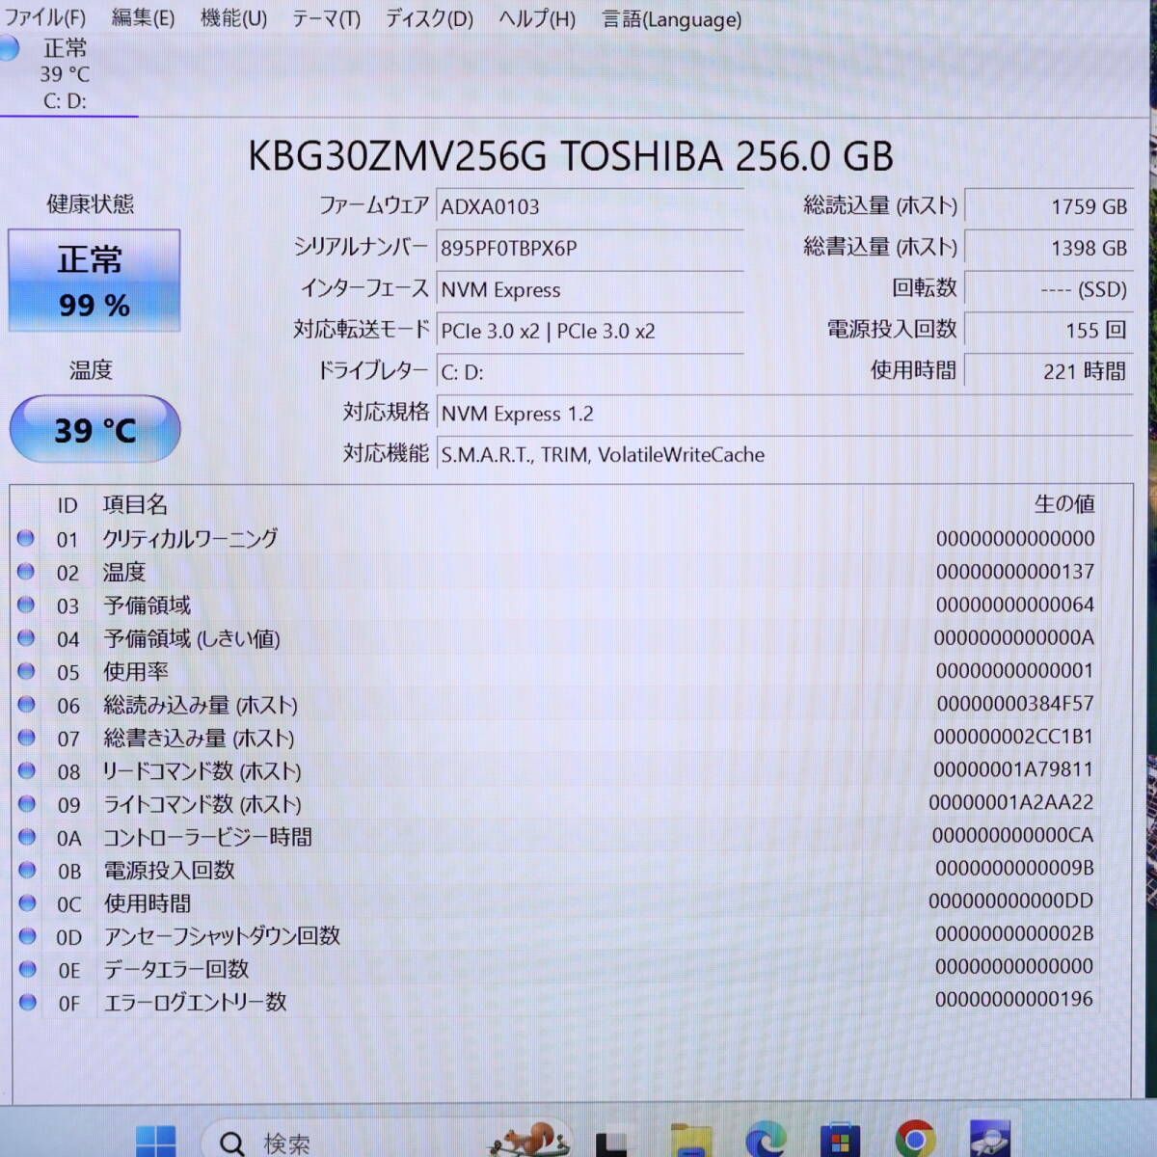Click status dot for 06 総読み込み量 row
This screenshot has height=1157, width=1157.
26,704
